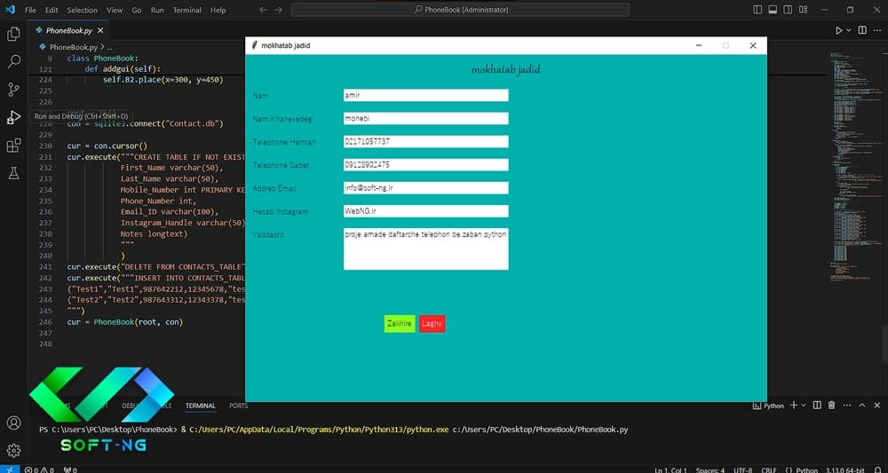Switch to the PORTS panel tab
The width and height of the screenshot is (888, 473).
pyautogui.click(x=238, y=406)
